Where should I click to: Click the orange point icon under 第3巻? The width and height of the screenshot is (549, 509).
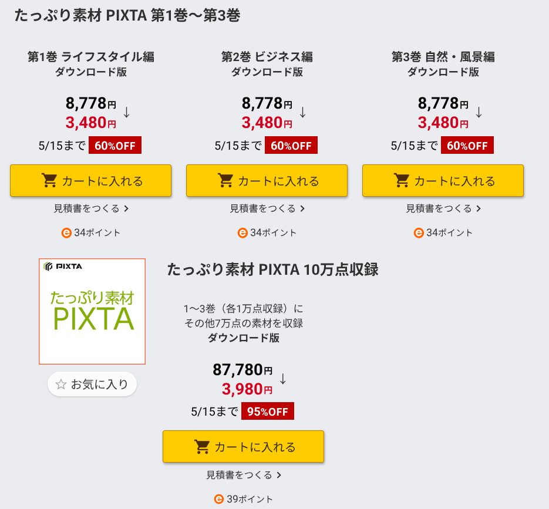click(419, 233)
